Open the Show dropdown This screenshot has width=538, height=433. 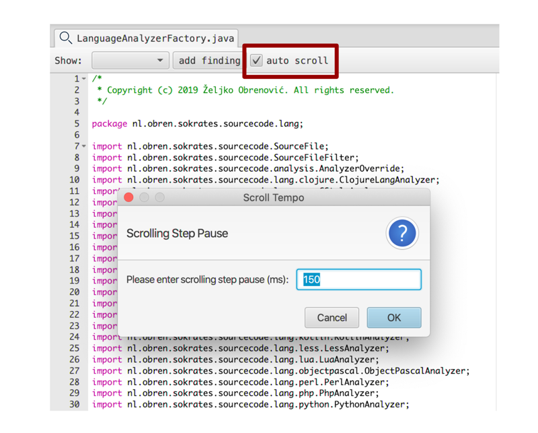click(x=130, y=61)
